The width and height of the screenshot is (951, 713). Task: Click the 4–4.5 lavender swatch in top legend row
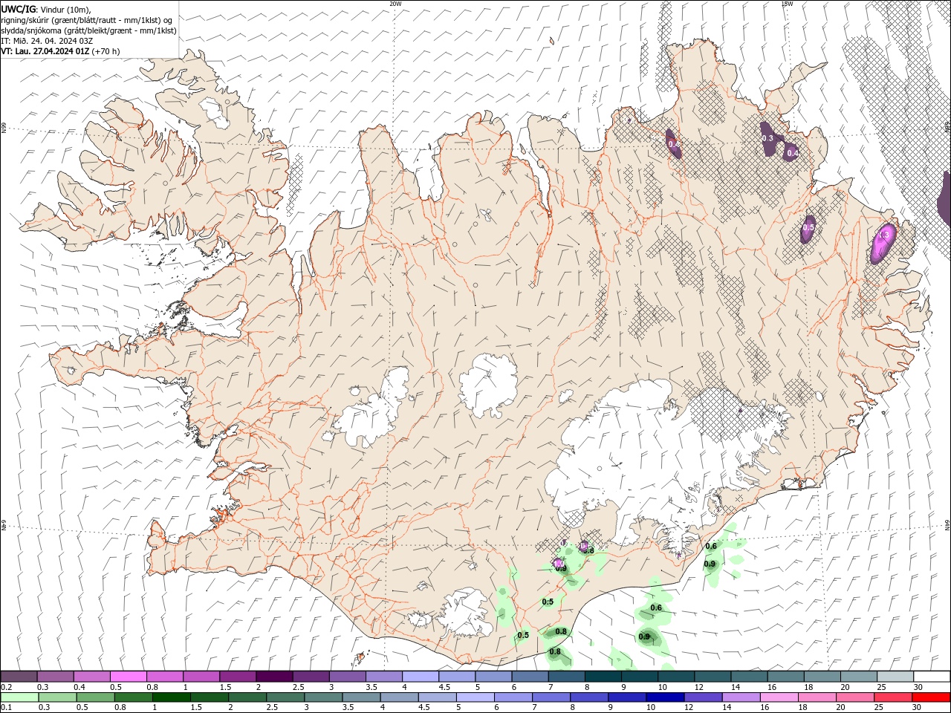[x=420, y=676]
